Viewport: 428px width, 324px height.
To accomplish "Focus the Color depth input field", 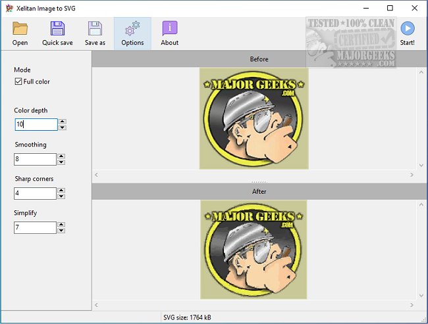I will pyautogui.click(x=36, y=124).
